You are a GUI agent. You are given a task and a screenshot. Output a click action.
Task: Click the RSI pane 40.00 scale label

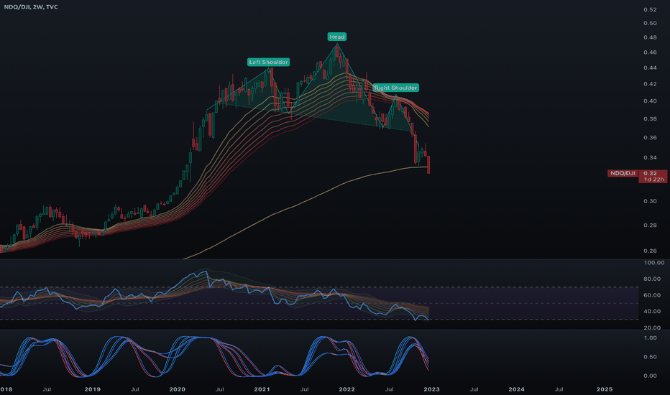[x=652, y=312]
